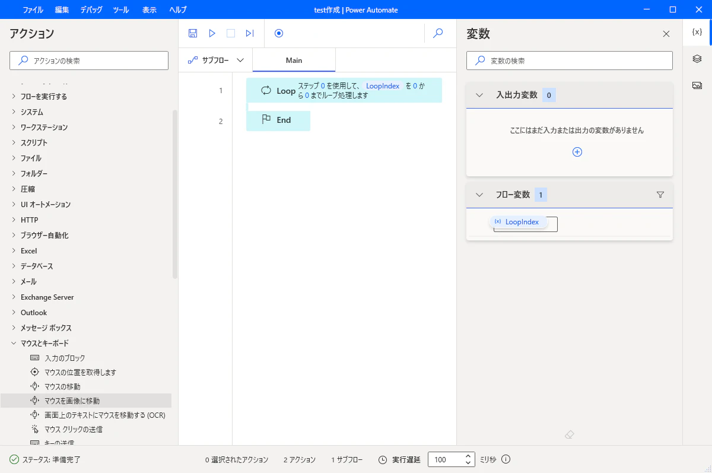Run the flow with play icon
The width and height of the screenshot is (712, 473).
tap(212, 33)
